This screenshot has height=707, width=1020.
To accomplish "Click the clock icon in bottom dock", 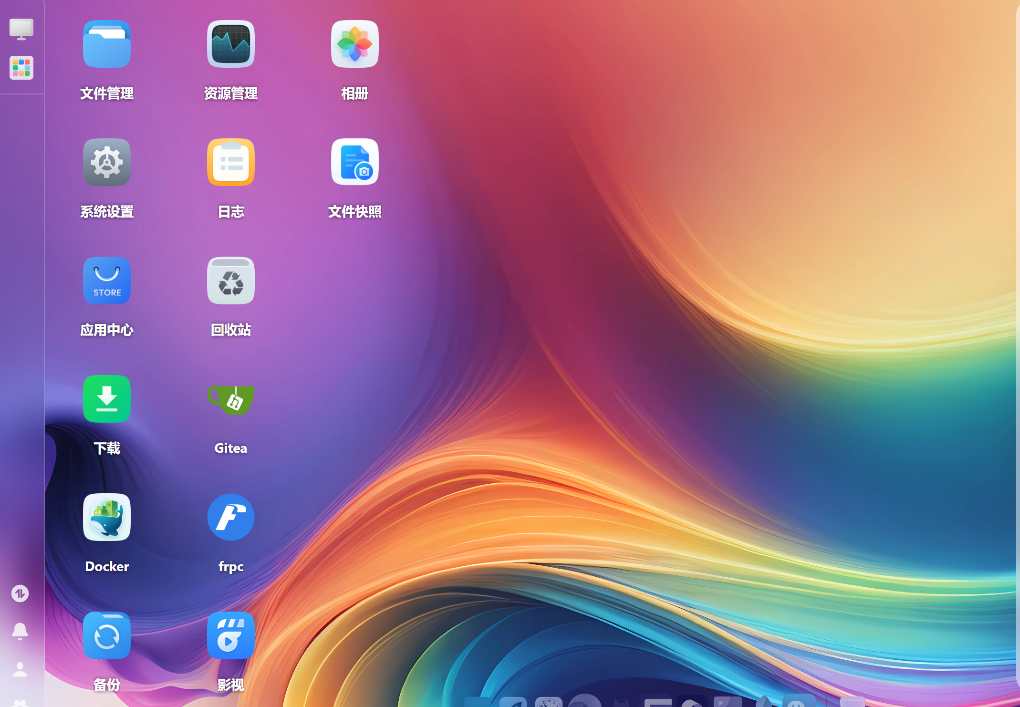I will [548, 702].
